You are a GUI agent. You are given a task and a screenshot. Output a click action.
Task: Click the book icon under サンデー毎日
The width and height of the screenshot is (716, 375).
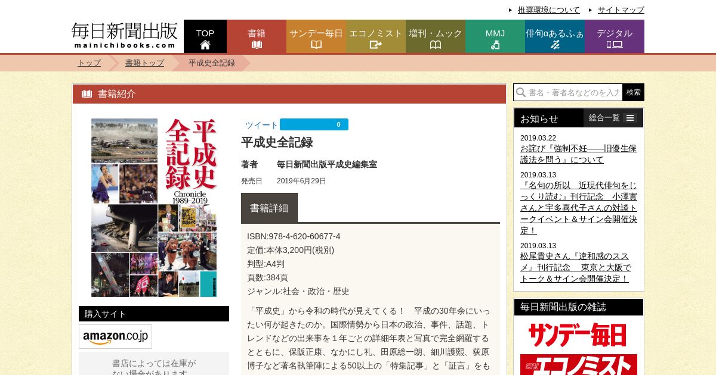(x=316, y=45)
